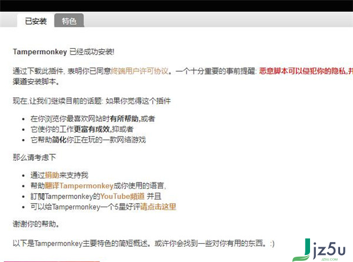Click the bullet 它使你的工作更富有成效
This screenshot has height=262, width=353.
(82, 129)
